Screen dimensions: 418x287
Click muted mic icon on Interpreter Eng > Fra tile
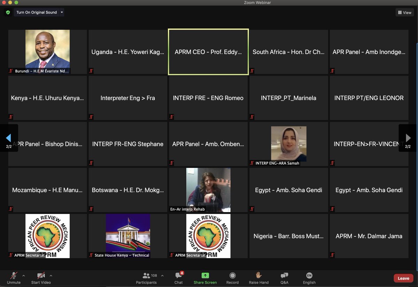(91, 117)
